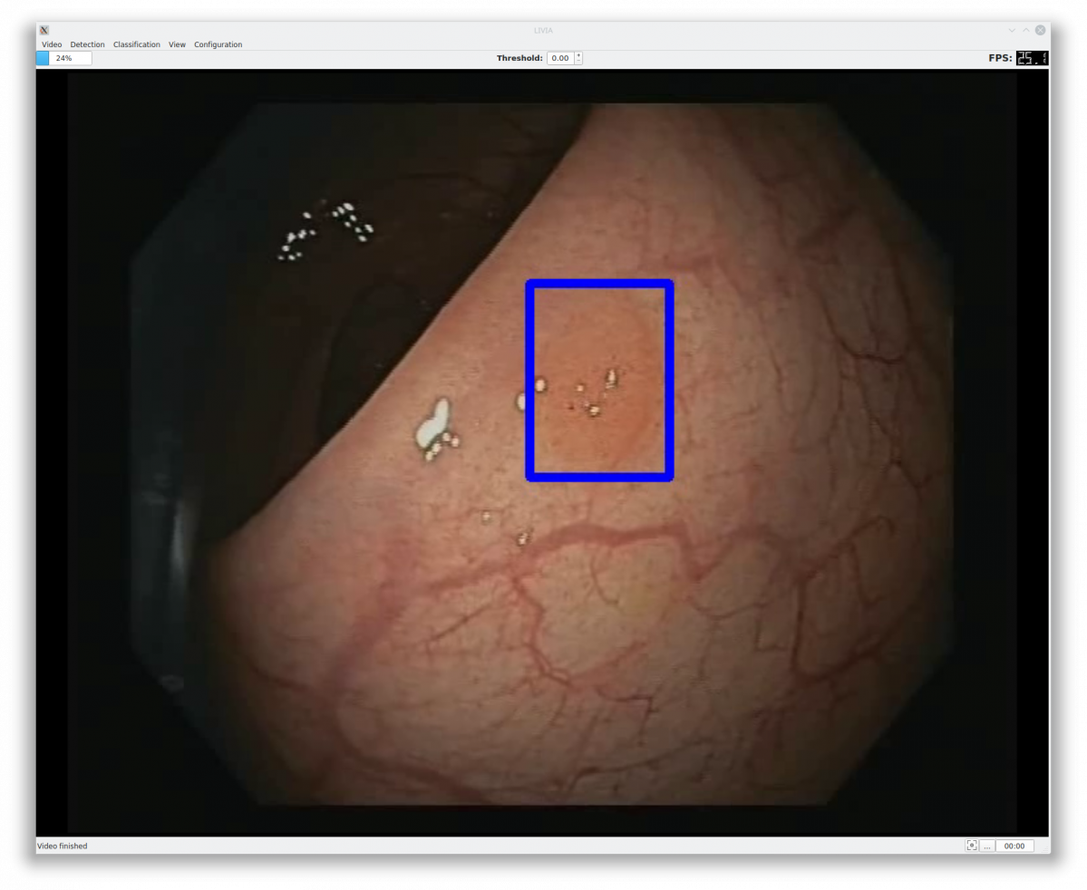Open the Video menu
The image size is (1087, 890).
pos(52,44)
